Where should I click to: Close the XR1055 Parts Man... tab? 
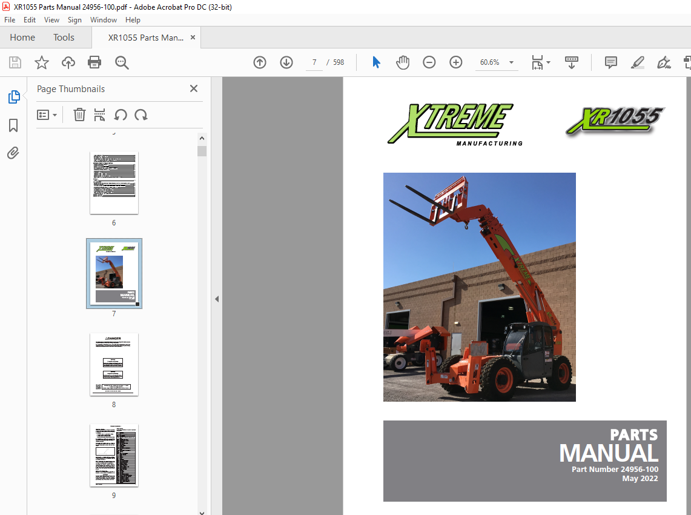click(193, 38)
